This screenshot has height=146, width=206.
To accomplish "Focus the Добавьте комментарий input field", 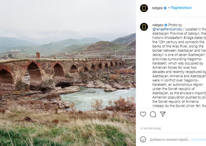I will [169, 139].
